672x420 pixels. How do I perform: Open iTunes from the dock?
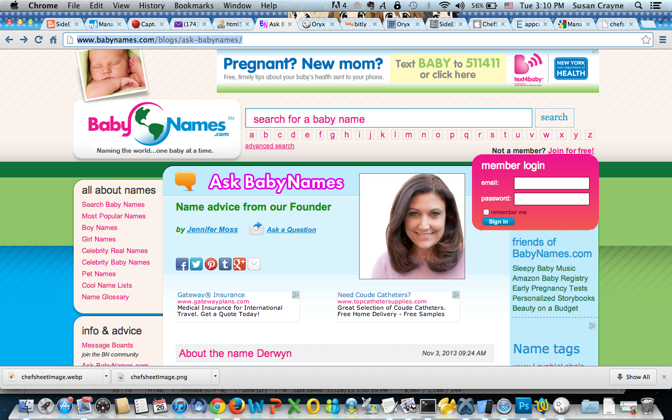pyautogui.click(x=179, y=406)
